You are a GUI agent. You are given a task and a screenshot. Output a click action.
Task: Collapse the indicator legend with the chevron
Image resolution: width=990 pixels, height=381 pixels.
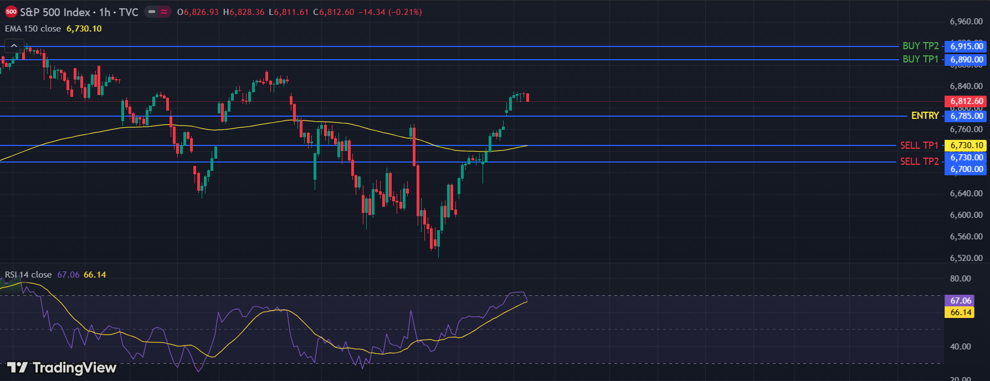14,46
